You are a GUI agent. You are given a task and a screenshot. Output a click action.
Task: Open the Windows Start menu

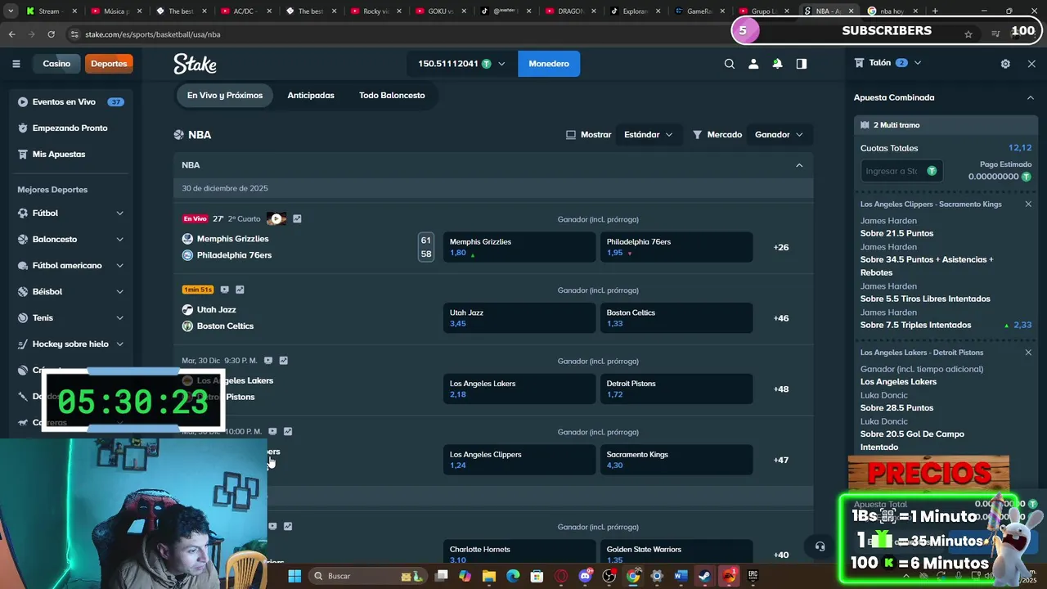tap(294, 576)
